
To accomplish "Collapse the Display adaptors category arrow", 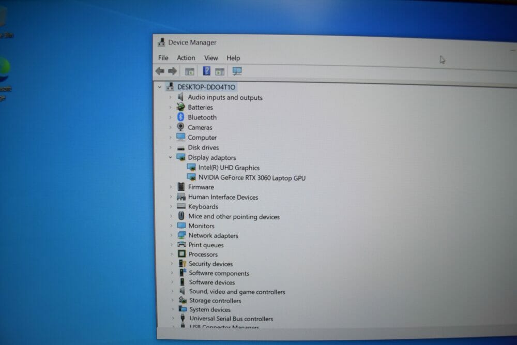I will pyautogui.click(x=170, y=157).
